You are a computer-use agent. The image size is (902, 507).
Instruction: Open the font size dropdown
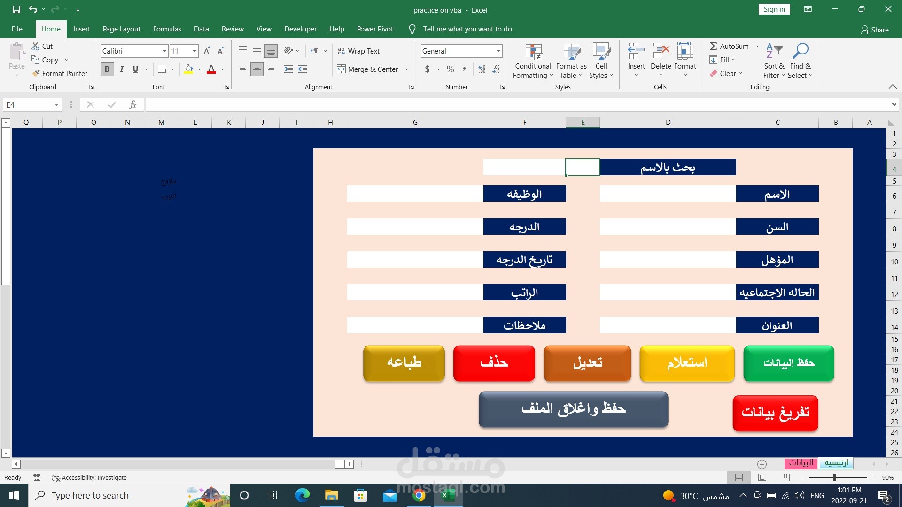click(x=194, y=51)
